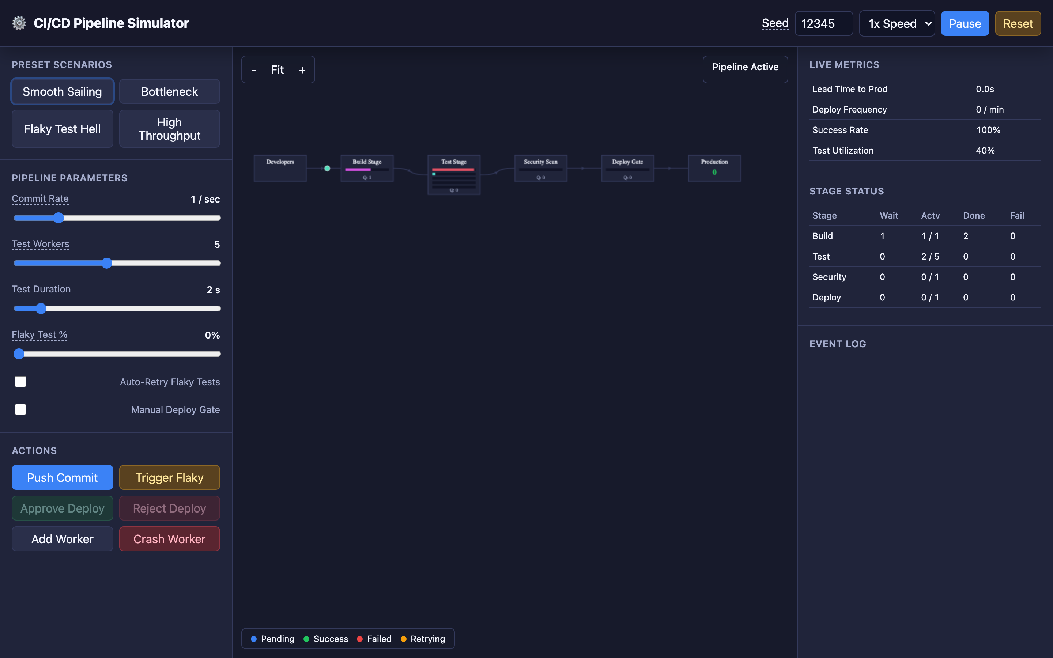The height and width of the screenshot is (658, 1053).
Task: Click the Build Stage queue count Q: 1
Action: (367, 178)
